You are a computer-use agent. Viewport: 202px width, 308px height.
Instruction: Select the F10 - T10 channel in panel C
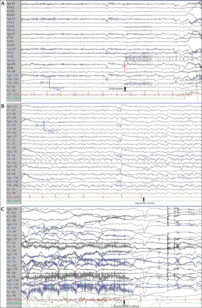[x=12, y=284]
